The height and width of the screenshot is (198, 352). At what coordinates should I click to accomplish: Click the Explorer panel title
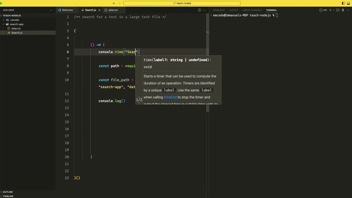coord(8,10)
